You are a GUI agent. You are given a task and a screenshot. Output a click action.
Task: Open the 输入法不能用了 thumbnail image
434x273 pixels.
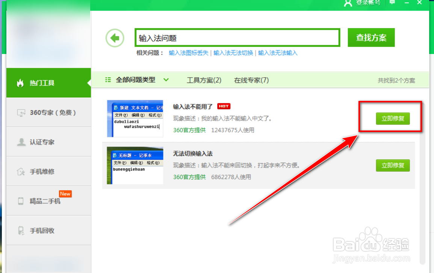[135, 118]
